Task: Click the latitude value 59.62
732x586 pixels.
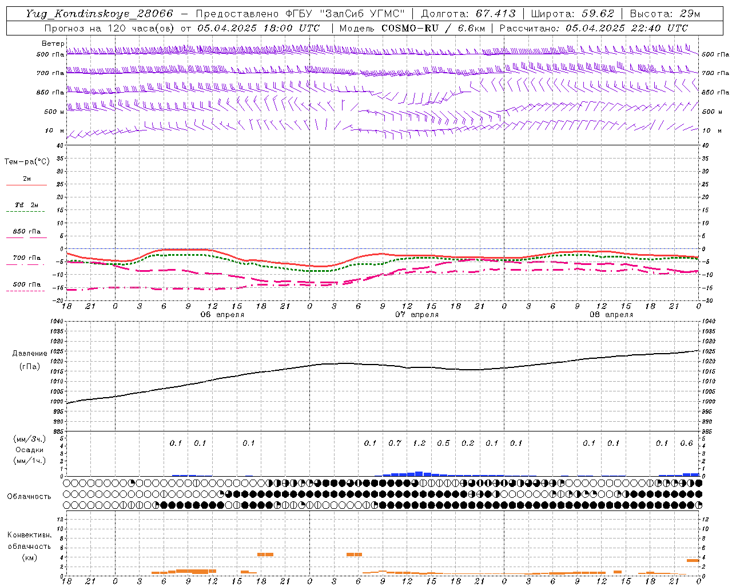Action: pos(598,14)
